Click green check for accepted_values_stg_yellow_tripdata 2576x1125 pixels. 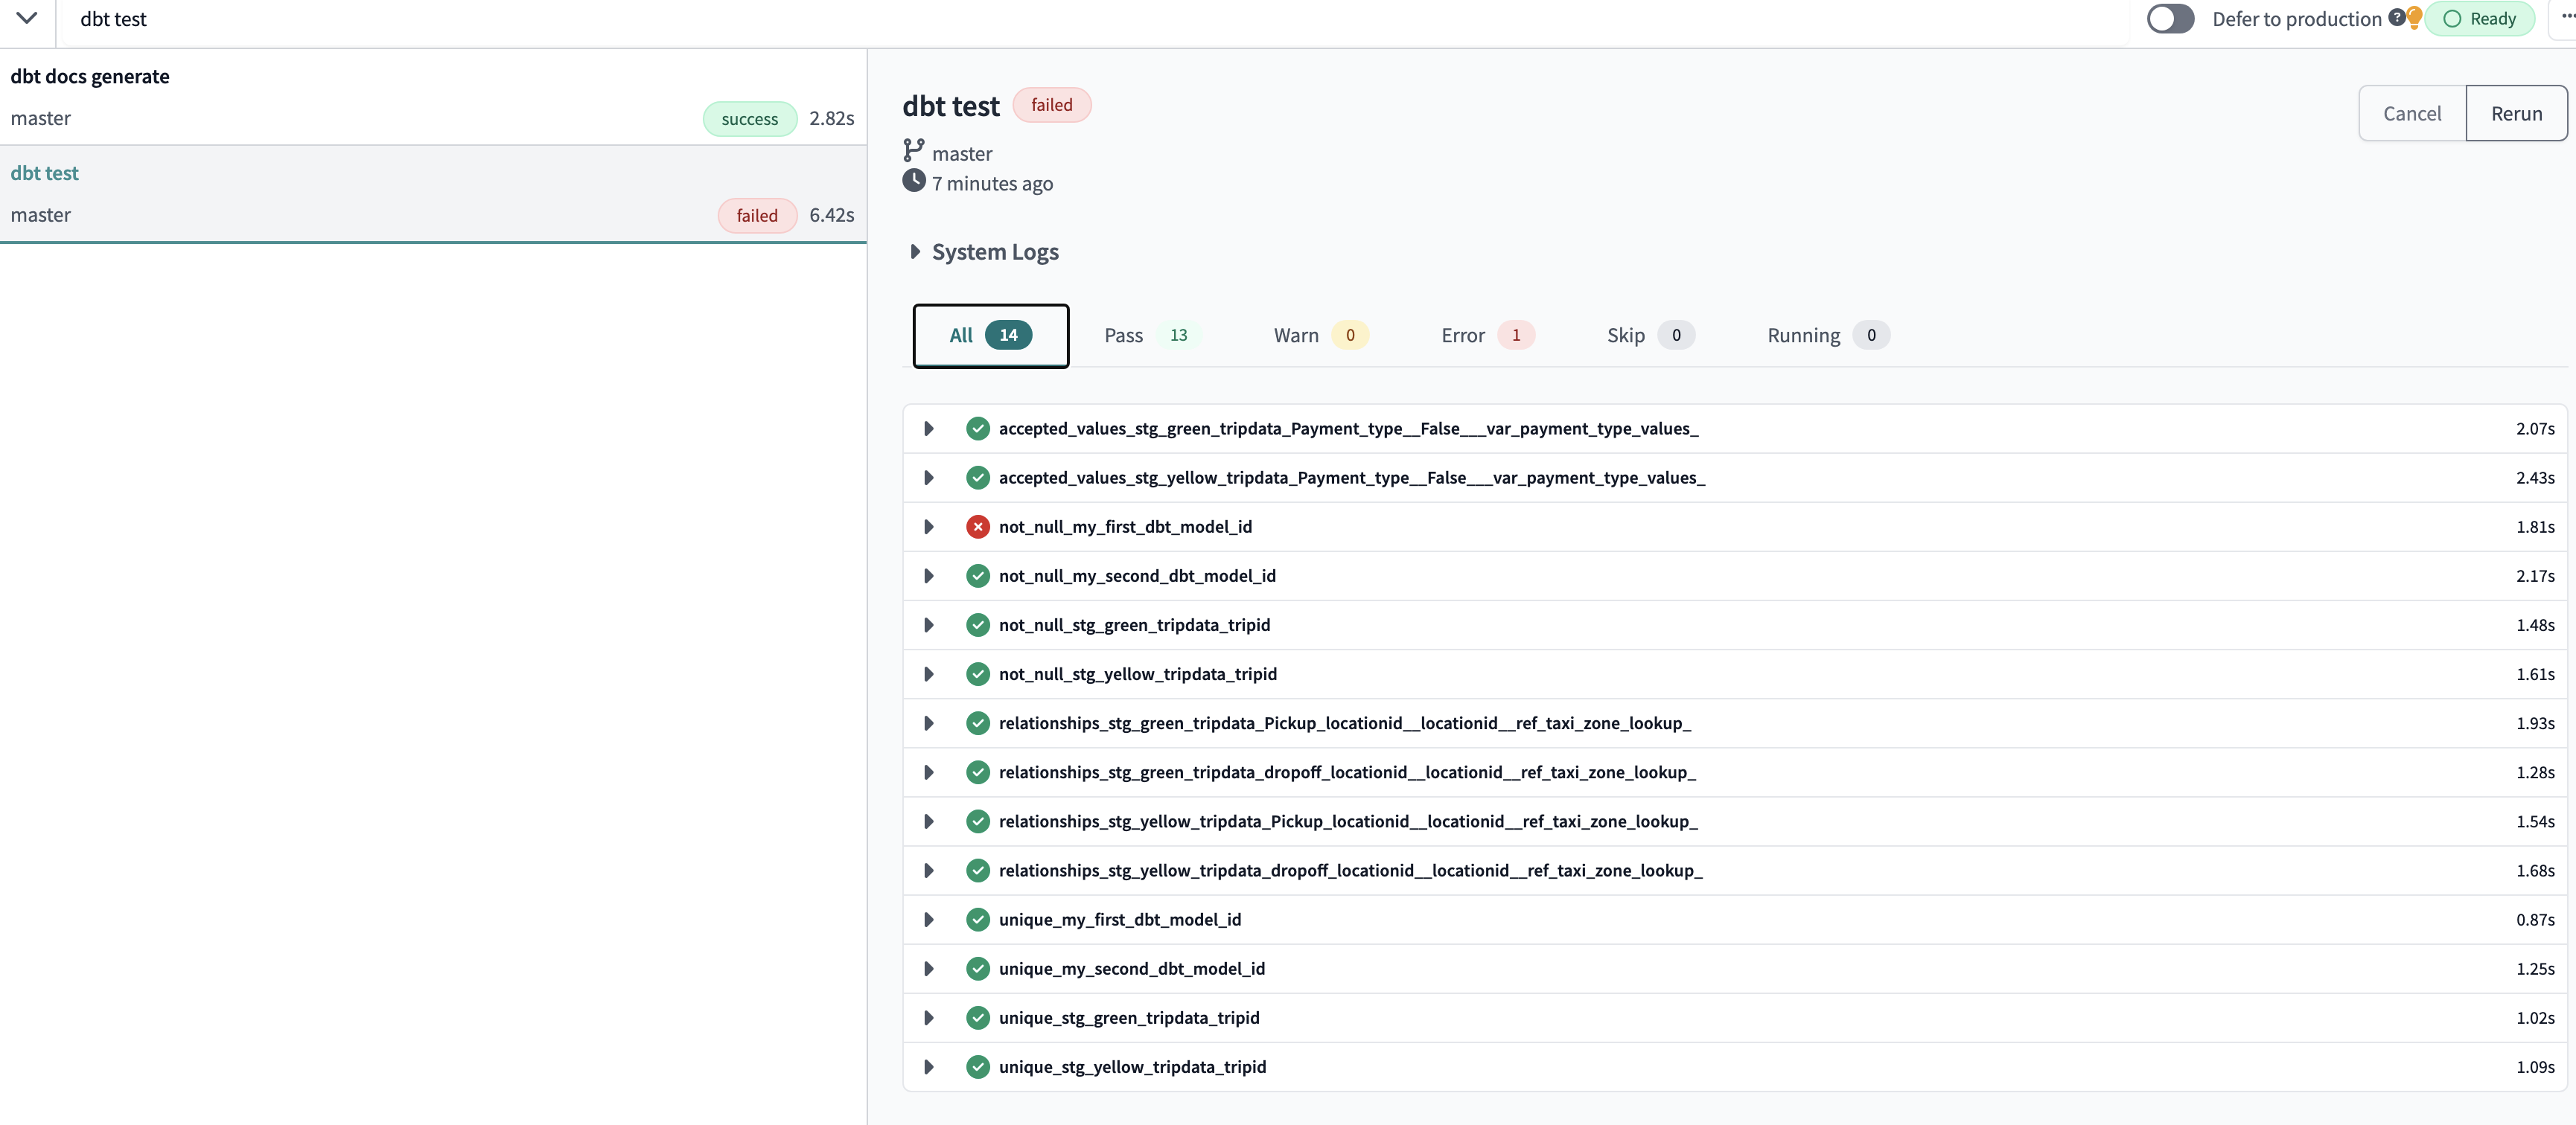(978, 478)
